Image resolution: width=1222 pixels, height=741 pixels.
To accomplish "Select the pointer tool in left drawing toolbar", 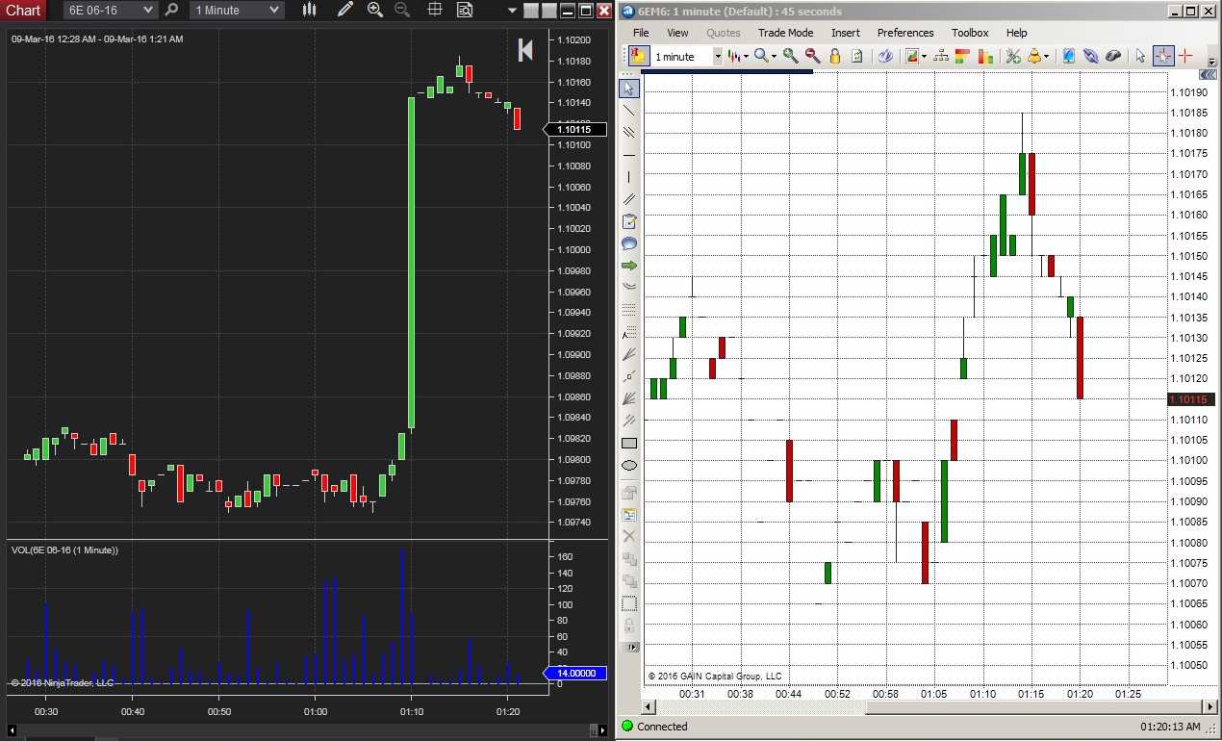I will pyautogui.click(x=628, y=89).
